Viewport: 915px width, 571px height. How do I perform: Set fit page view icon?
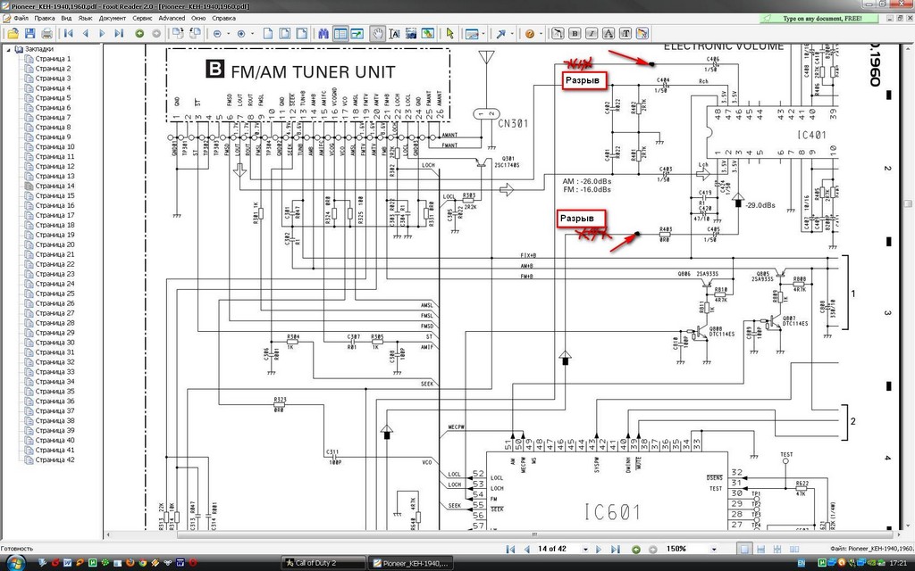point(285,34)
